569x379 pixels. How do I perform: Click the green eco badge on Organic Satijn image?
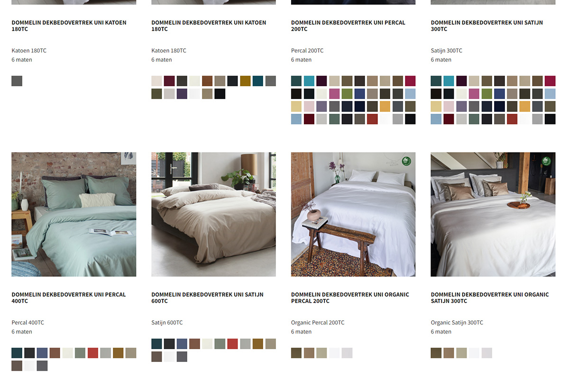coord(546,161)
